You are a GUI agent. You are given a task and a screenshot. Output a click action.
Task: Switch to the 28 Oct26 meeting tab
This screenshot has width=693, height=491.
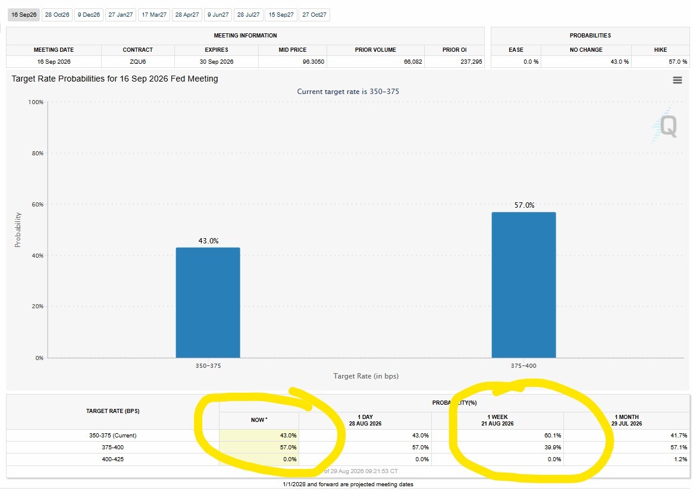pos(57,15)
